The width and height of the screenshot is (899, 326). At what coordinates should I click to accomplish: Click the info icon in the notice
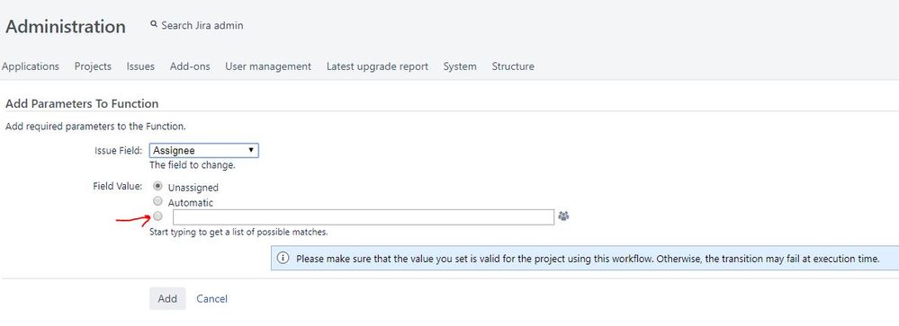point(283,259)
